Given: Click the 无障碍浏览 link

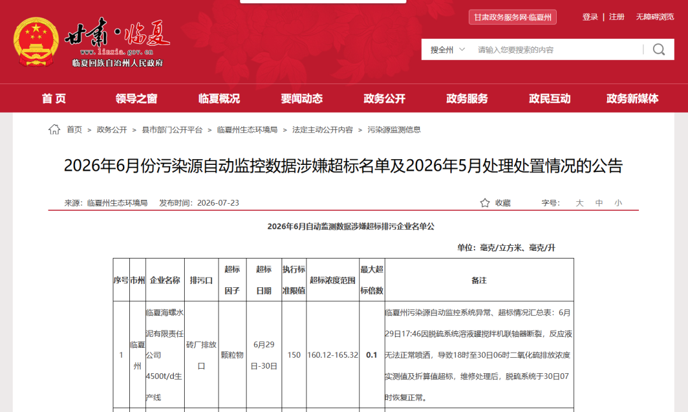Looking at the screenshot, I should [x=655, y=17].
